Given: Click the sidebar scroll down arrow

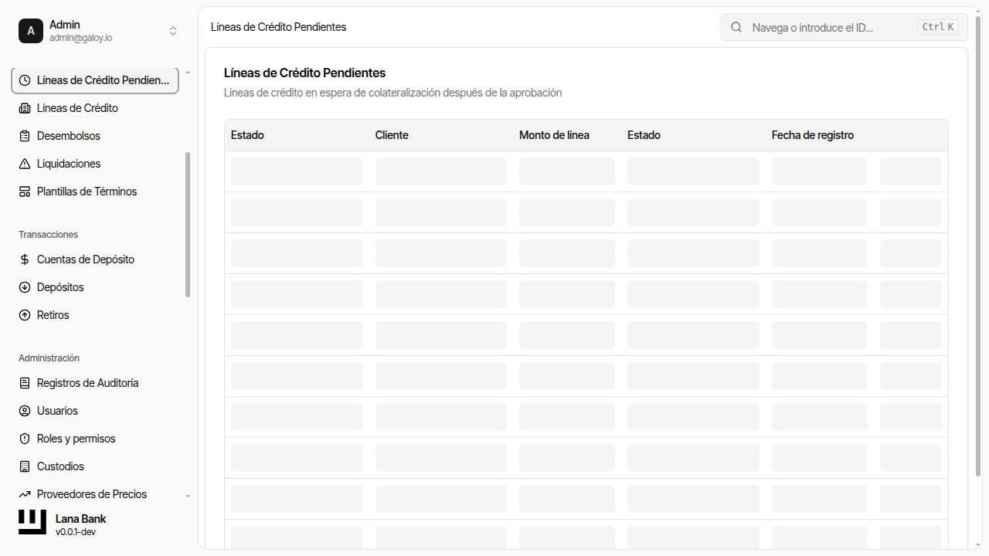Looking at the screenshot, I should point(188,496).
